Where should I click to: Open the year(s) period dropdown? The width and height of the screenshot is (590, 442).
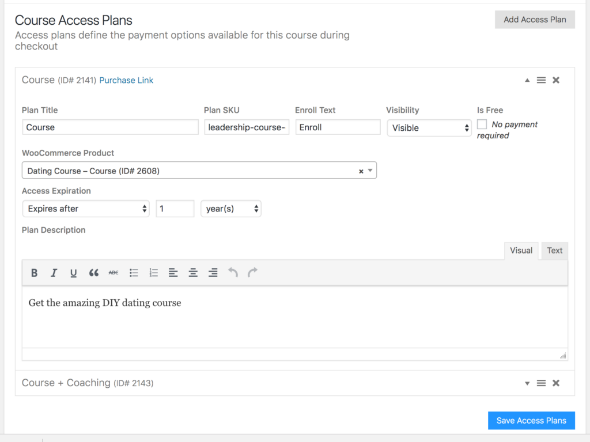click(231, 209)
